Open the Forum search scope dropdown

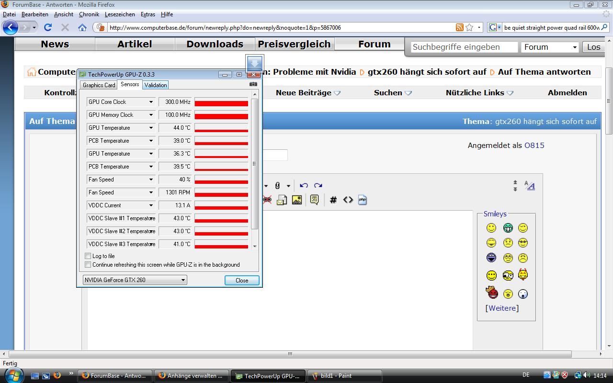550,47
